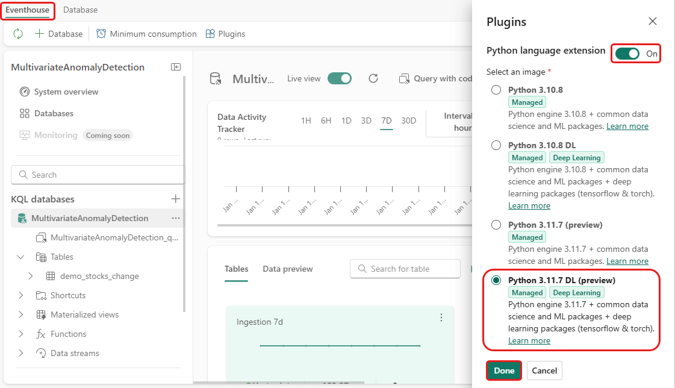Open the Data preview tab
Viewport: 675px width, 388px height.
coord(288,269)
